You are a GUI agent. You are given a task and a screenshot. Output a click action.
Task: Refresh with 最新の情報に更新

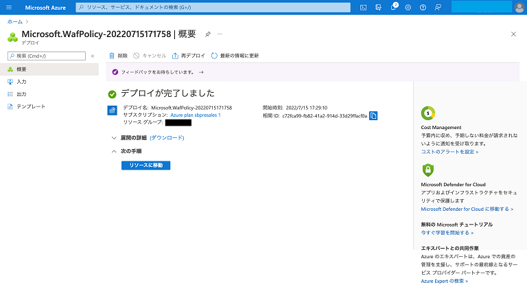[x=235, y=55]
